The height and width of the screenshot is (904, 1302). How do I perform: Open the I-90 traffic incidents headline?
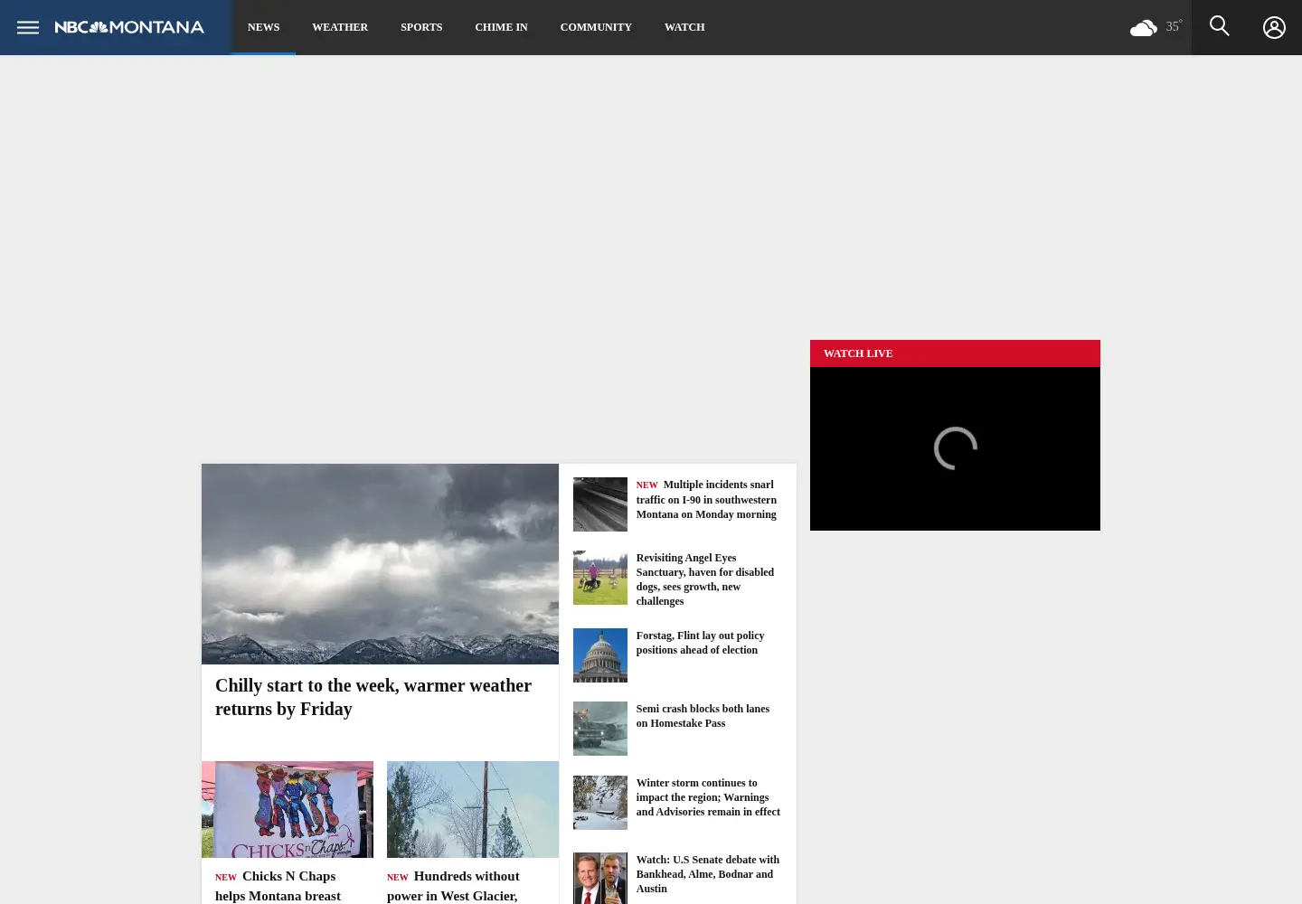(x=708, y=499)
